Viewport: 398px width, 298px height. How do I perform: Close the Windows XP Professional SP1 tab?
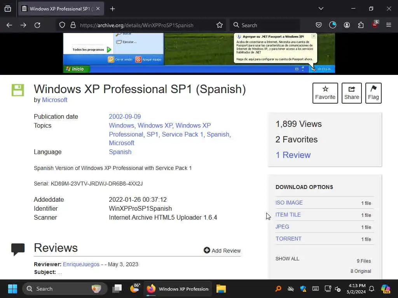click(x=98, y=9)
